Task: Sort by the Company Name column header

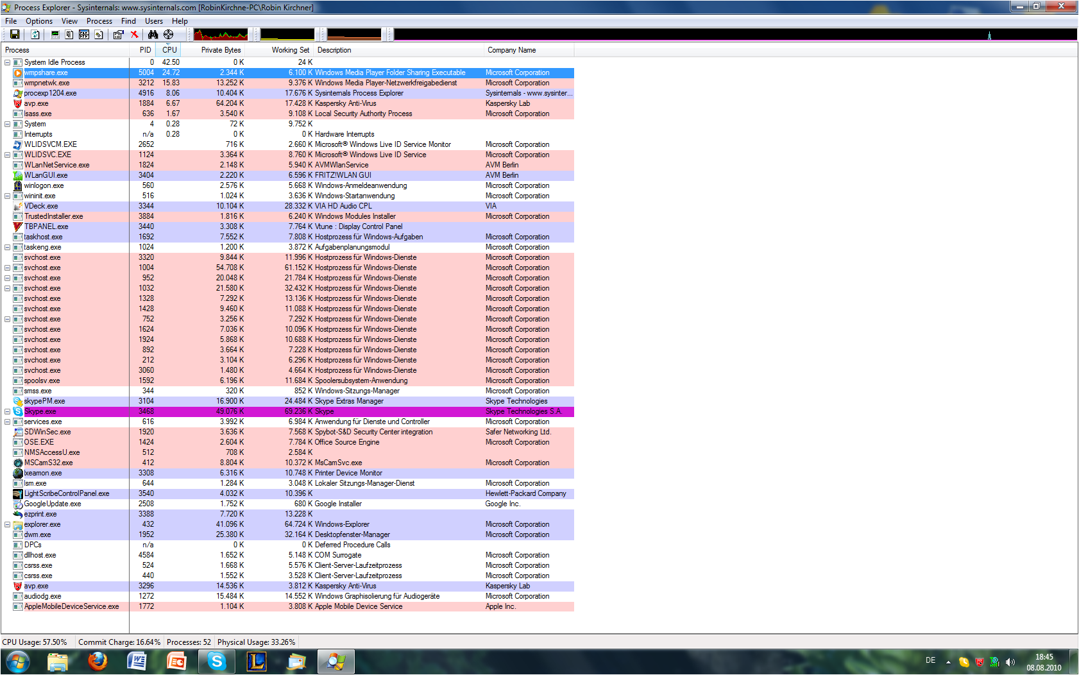Action: (529, 50)
